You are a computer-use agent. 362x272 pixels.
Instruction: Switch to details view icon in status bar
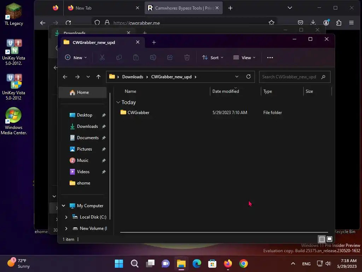(x=322, y=239)
